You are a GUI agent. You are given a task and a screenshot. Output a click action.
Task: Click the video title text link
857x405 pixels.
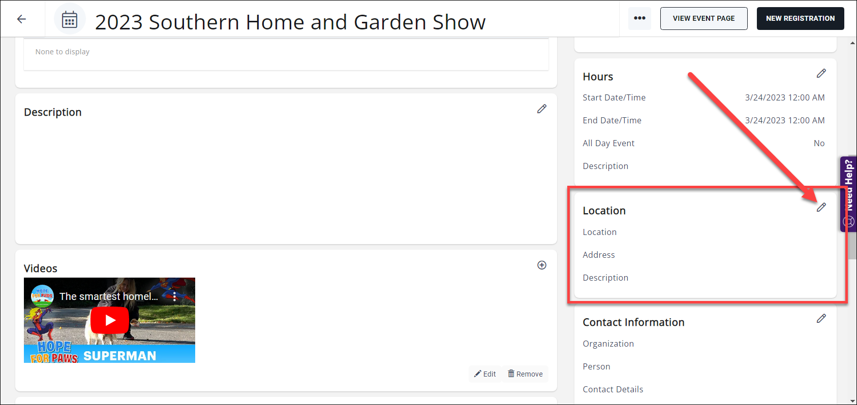coord(108,296)
